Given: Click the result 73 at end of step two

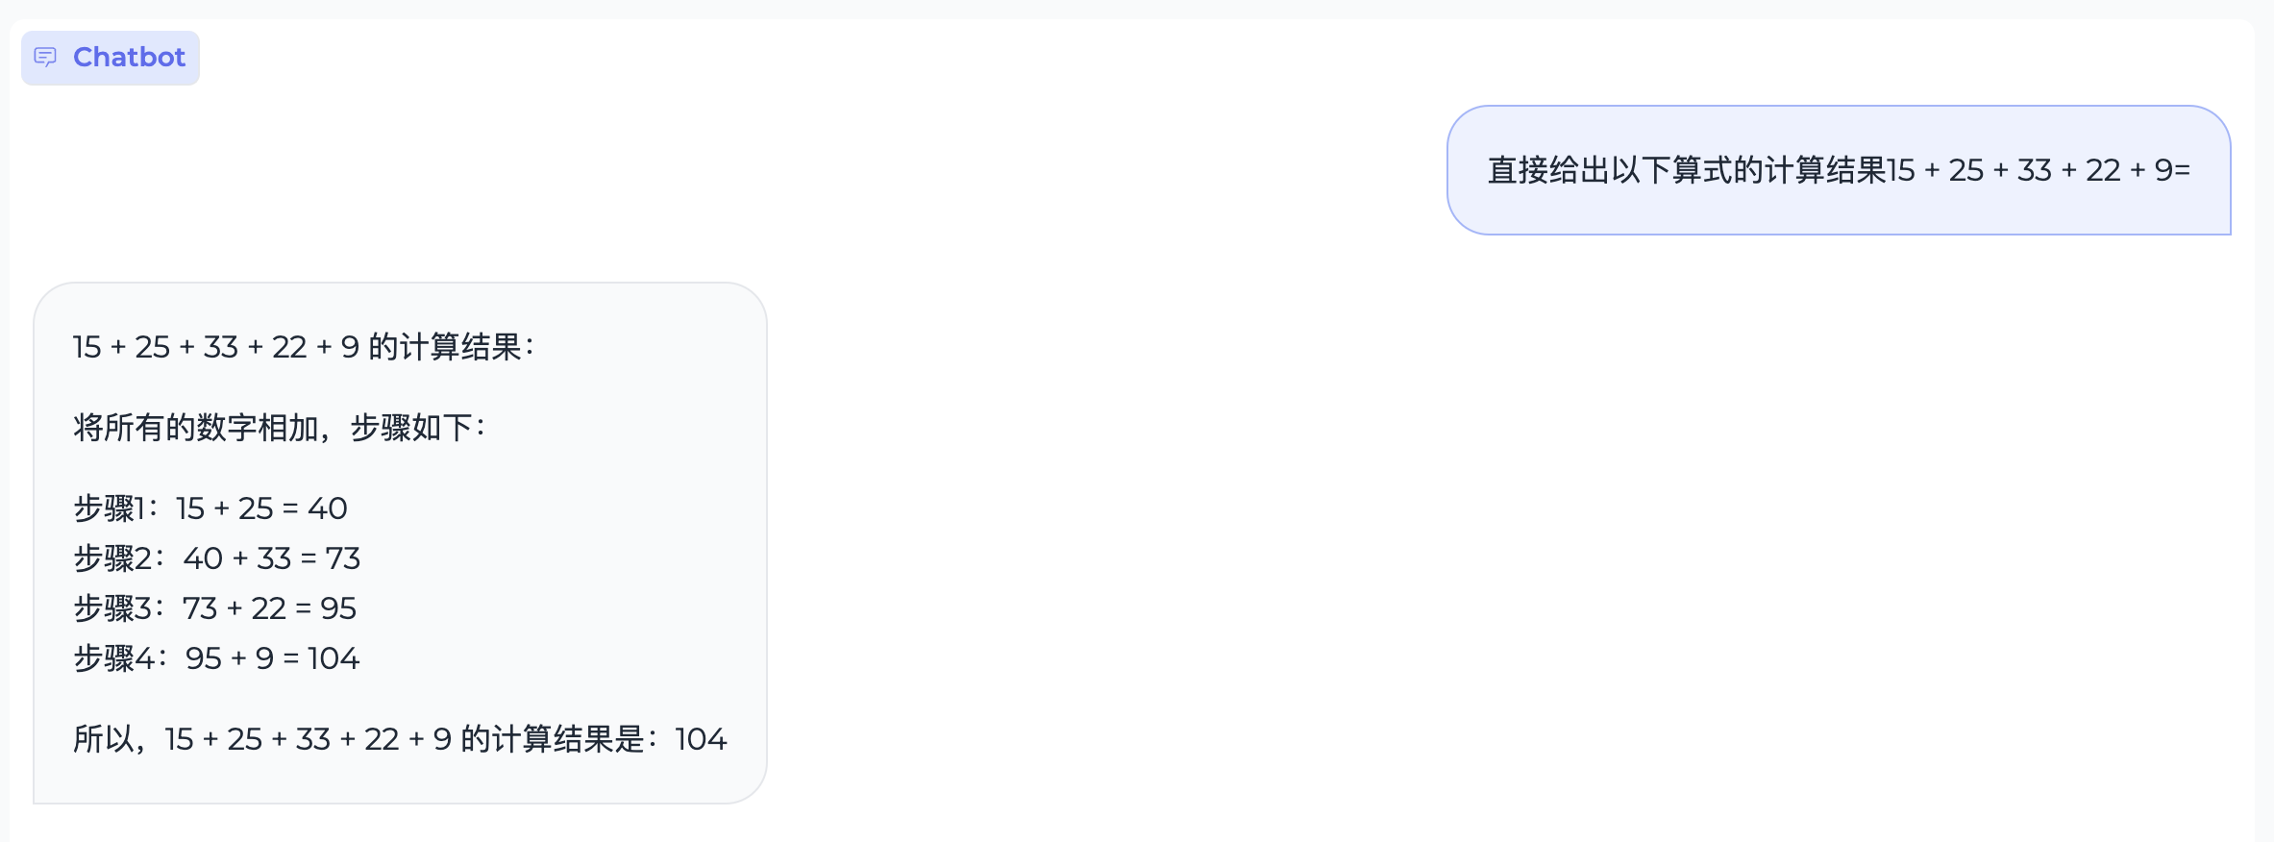Looking at the screenshot, I should coord(342,558).
